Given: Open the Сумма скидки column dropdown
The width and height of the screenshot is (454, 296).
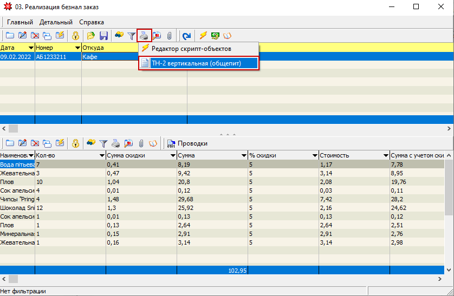Looking at the screenshot, I should (x=172, y=156).
